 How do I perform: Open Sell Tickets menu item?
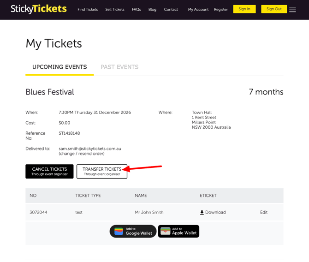click(x=115, y=10)
